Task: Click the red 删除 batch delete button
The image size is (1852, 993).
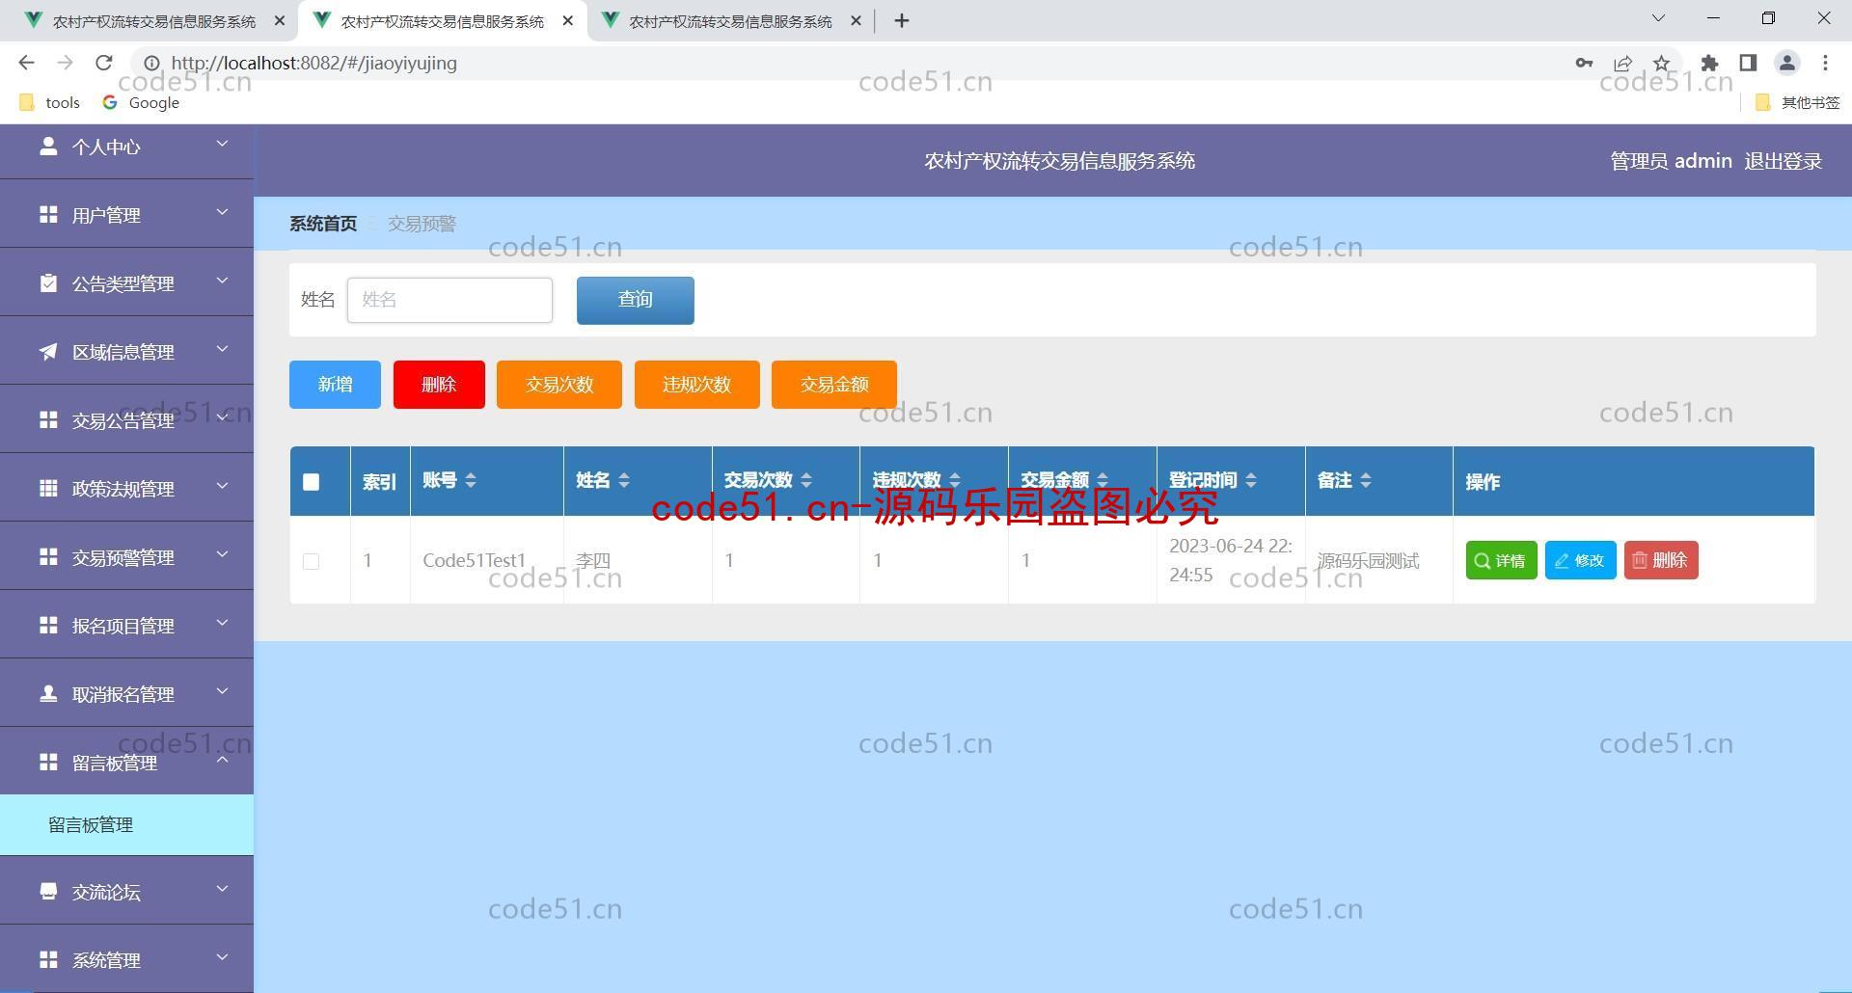Action: tap(439, 385)
